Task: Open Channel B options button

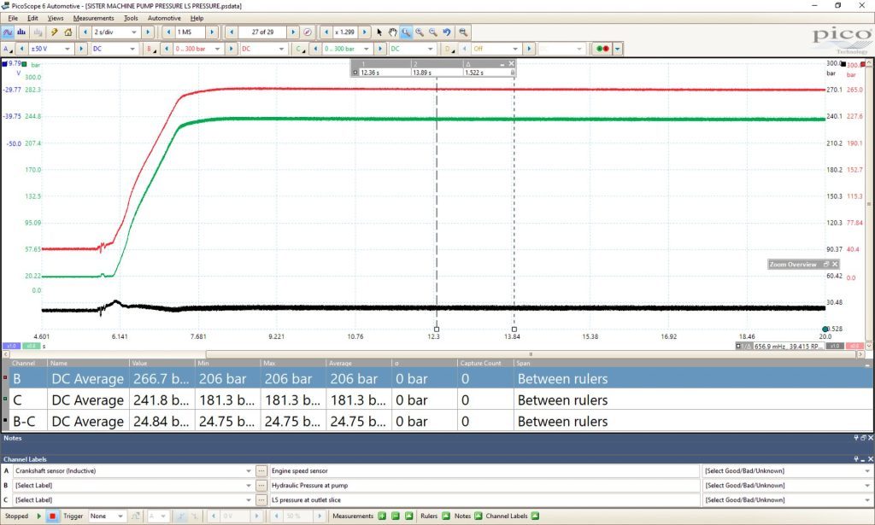Action: (x=152, y=49)
